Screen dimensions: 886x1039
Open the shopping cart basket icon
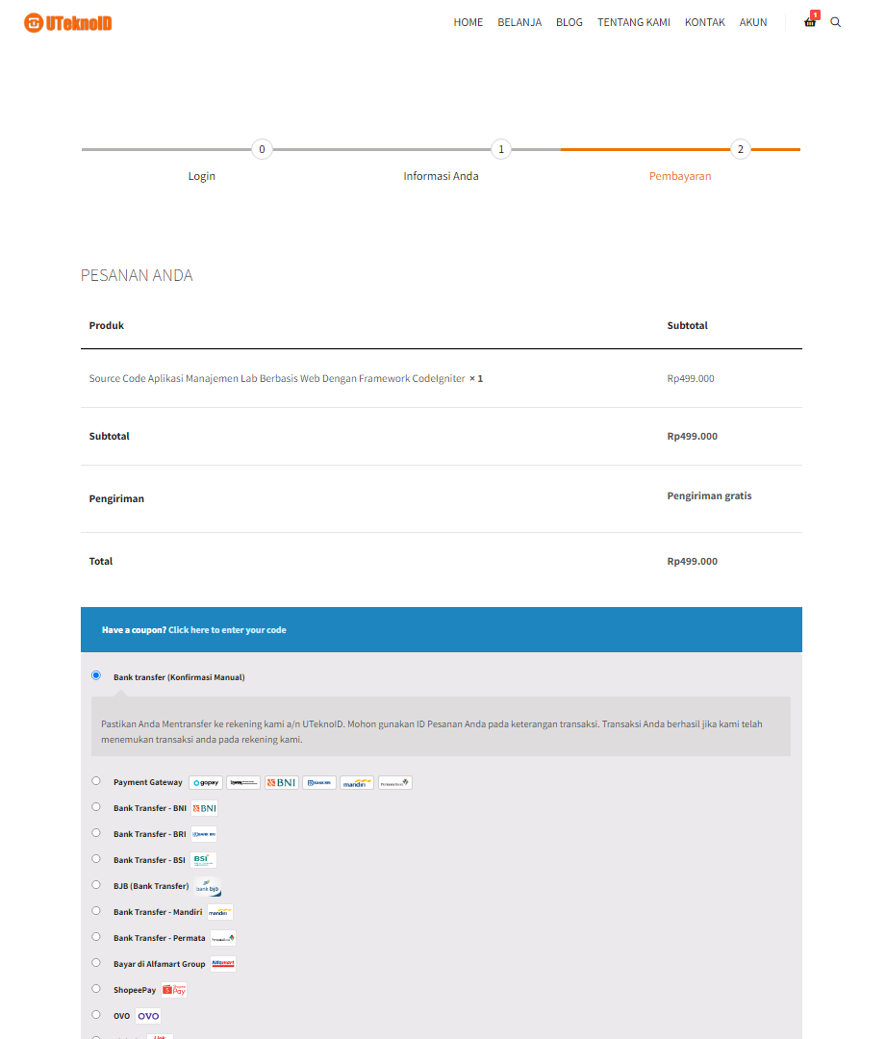(809, 22)
